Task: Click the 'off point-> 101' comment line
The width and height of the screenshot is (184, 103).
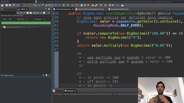Action: click(x=99, y=82)
